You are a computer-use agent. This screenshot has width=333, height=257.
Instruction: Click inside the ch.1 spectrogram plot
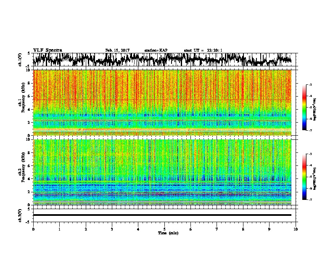pos(162,102)
